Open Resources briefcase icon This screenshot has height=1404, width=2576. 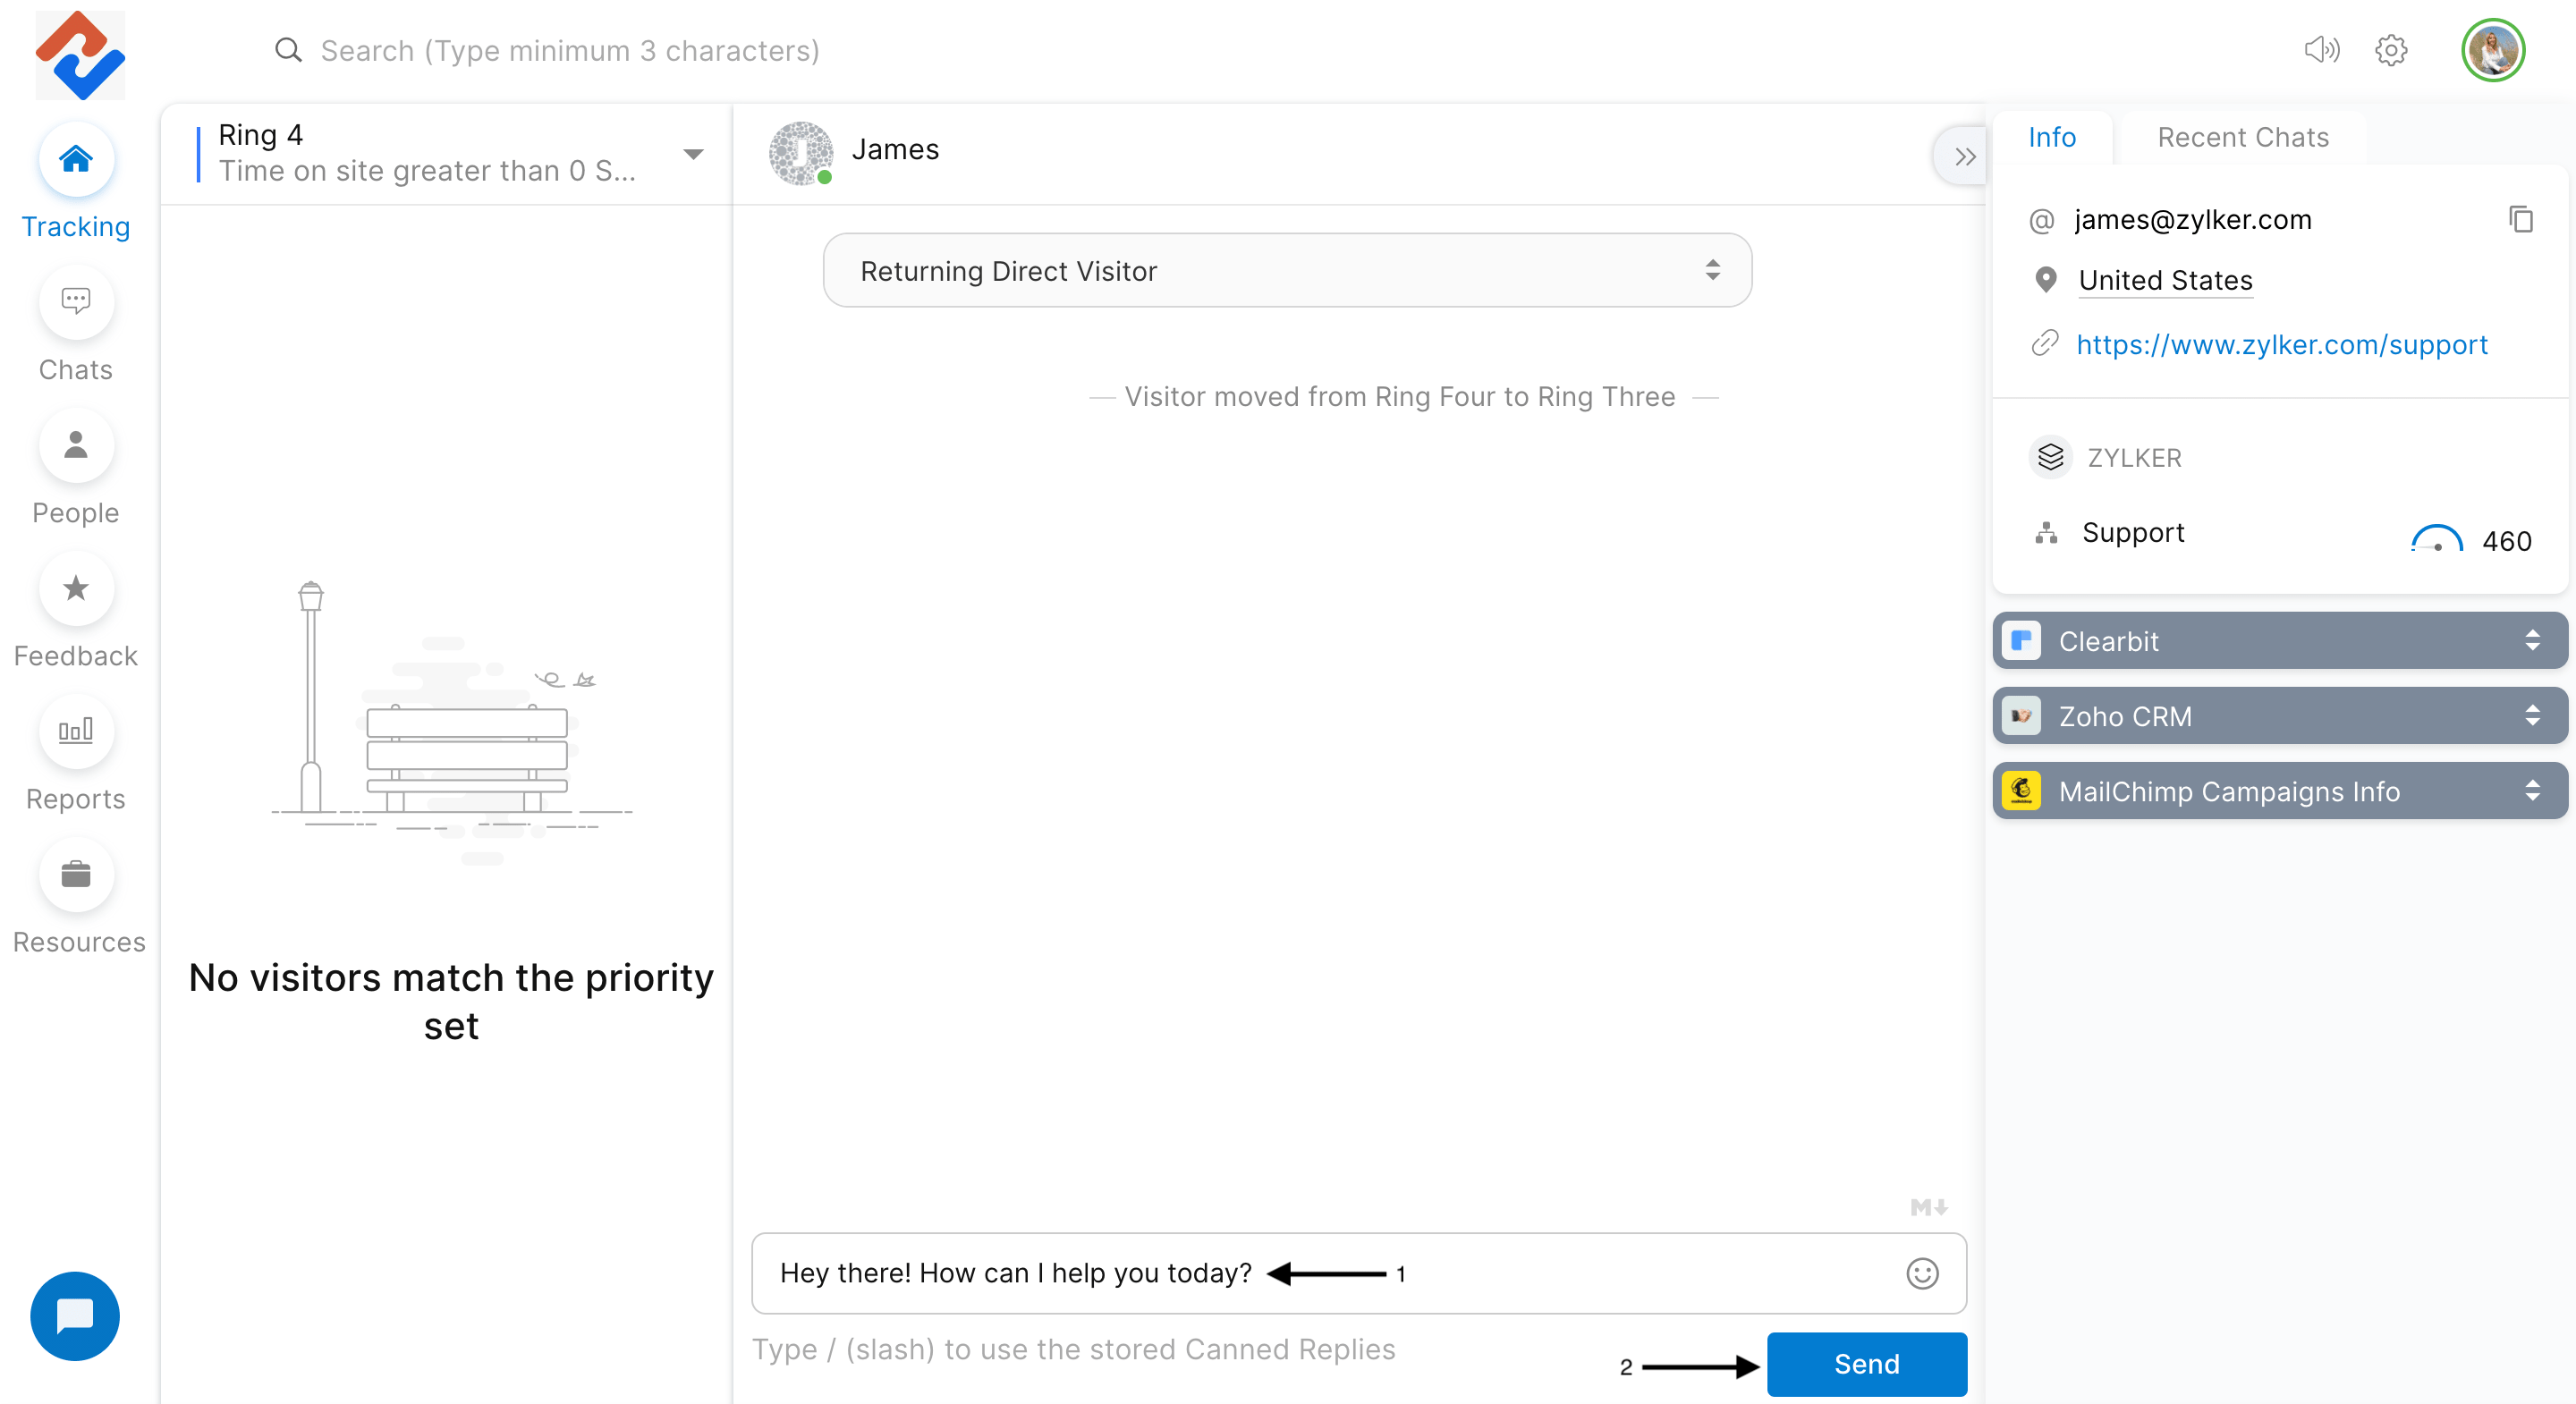click(x=76, y=875)
